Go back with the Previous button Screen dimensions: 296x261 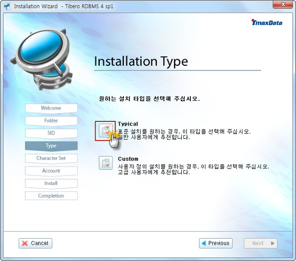(x=216, y=243)
